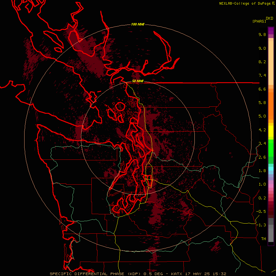This screenshot has width=276, height=276.
Task: Click the TH threshold label on the legend
Action: 263,239
